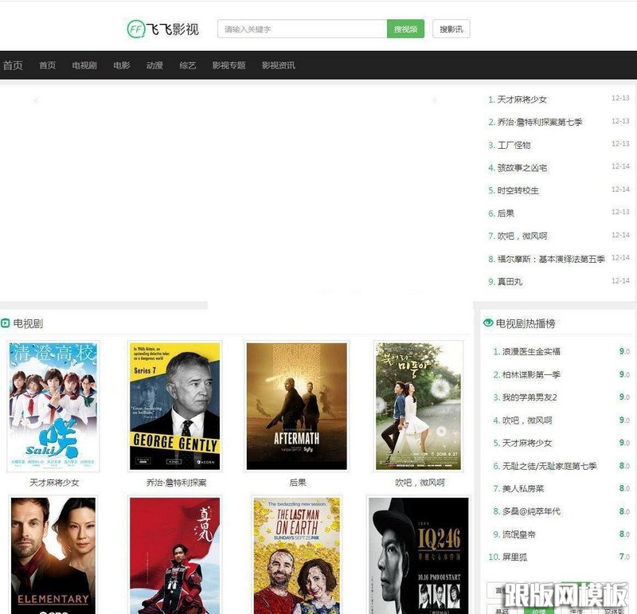This screenshot has height=614, width=637.
Task: Click the eye icon on 电视剧热播榜 panel
Action: (x=488, y=321)
